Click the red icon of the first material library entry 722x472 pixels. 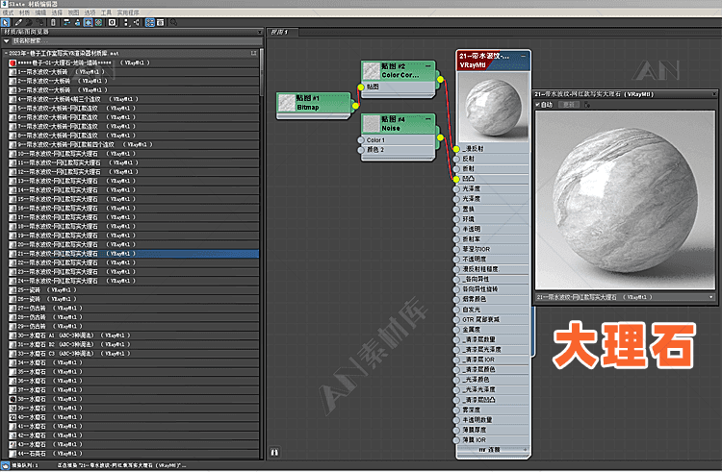coord(12,62)
